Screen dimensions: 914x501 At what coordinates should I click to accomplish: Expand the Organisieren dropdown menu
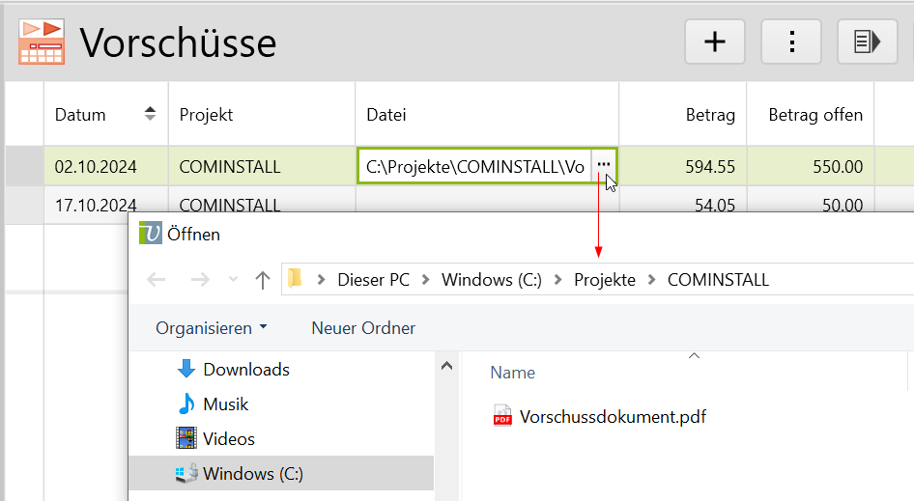[x=211, y=328]
